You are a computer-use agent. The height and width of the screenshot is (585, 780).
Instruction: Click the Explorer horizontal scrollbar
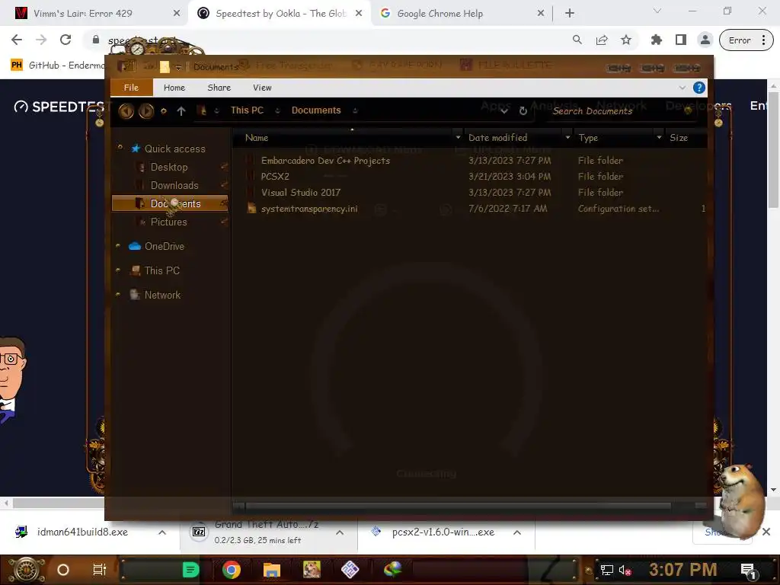click(458, 506)
